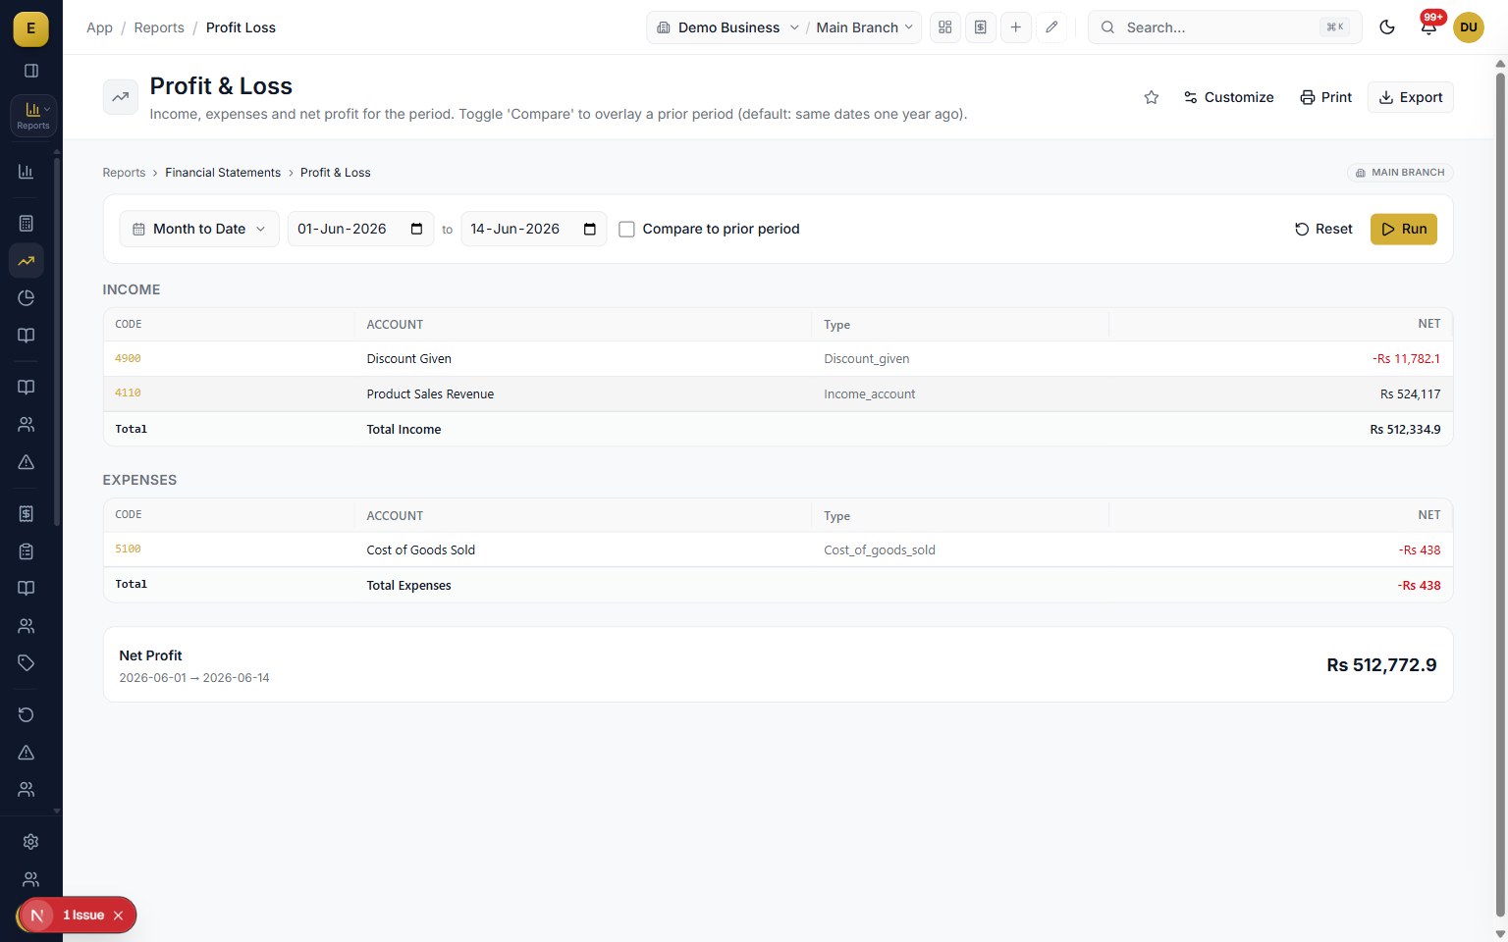Open calendar picker on 14-Jun-2026 field
This screenshot has width=1508, height=942.
(590, 229)
